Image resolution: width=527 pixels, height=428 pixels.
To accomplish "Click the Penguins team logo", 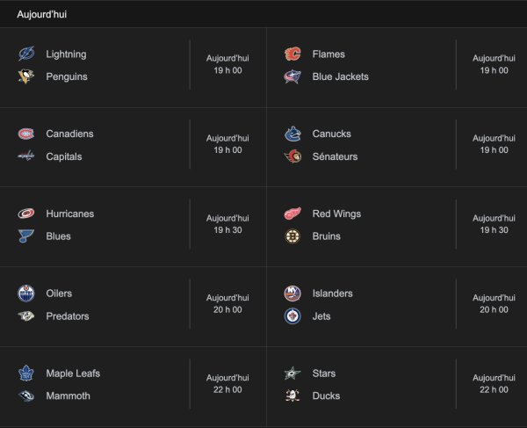I will 25,76.
